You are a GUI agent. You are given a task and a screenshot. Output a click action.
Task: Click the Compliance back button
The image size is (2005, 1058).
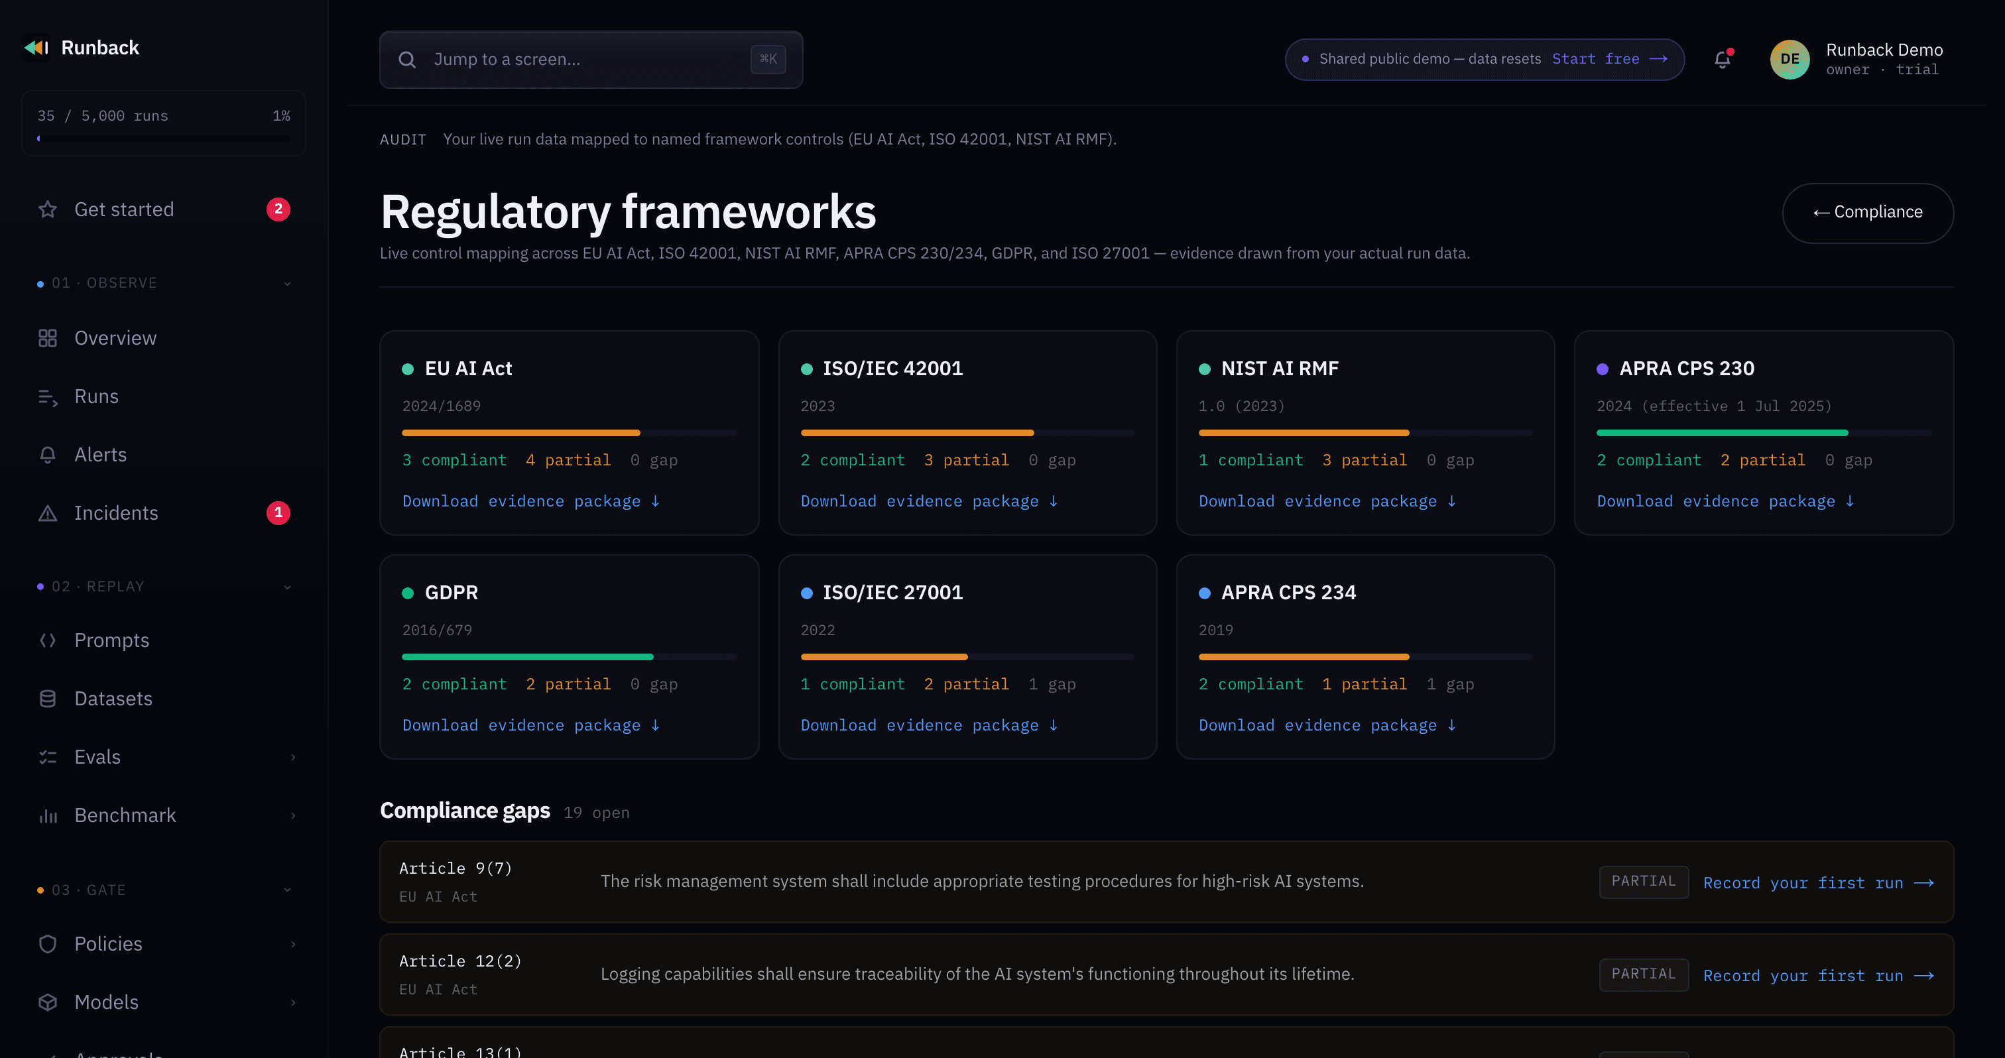click(1867, 212)
